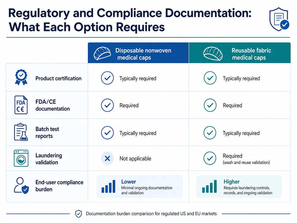Click the reusable fabric cap icon

(213, 54)
